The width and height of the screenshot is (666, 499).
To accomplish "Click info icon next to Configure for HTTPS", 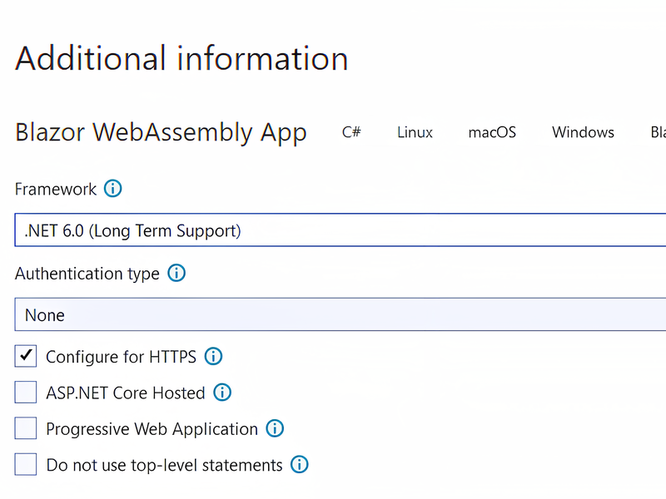I will coord(213,357).
